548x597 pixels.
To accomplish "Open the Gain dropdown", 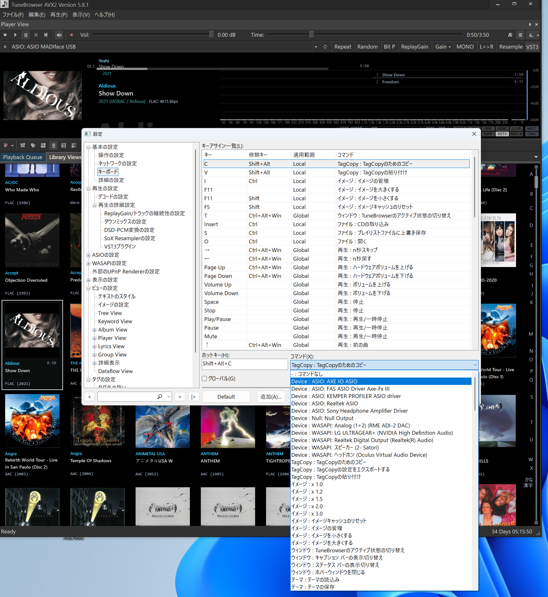I will coord(443,47).
